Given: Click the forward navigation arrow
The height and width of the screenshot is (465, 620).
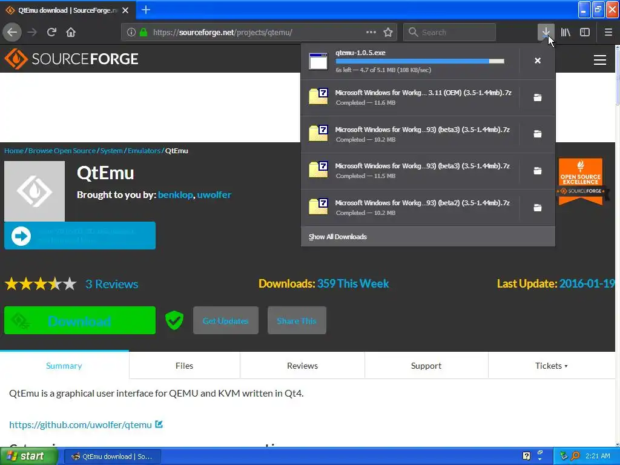Looking at the screenshot, I should pos(32,32).
